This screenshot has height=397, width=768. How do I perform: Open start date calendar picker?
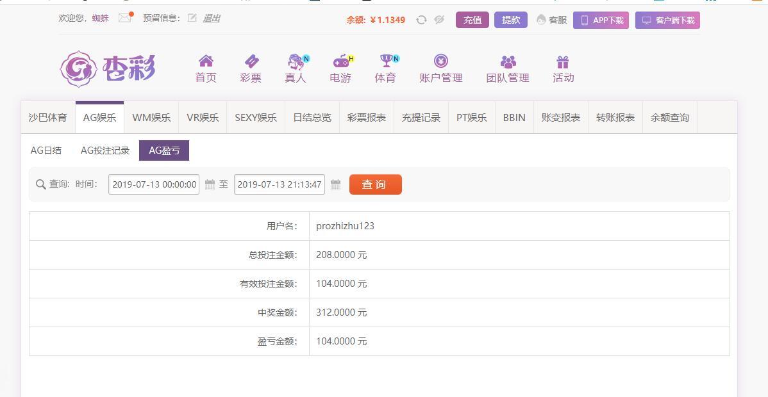(210, 184)
